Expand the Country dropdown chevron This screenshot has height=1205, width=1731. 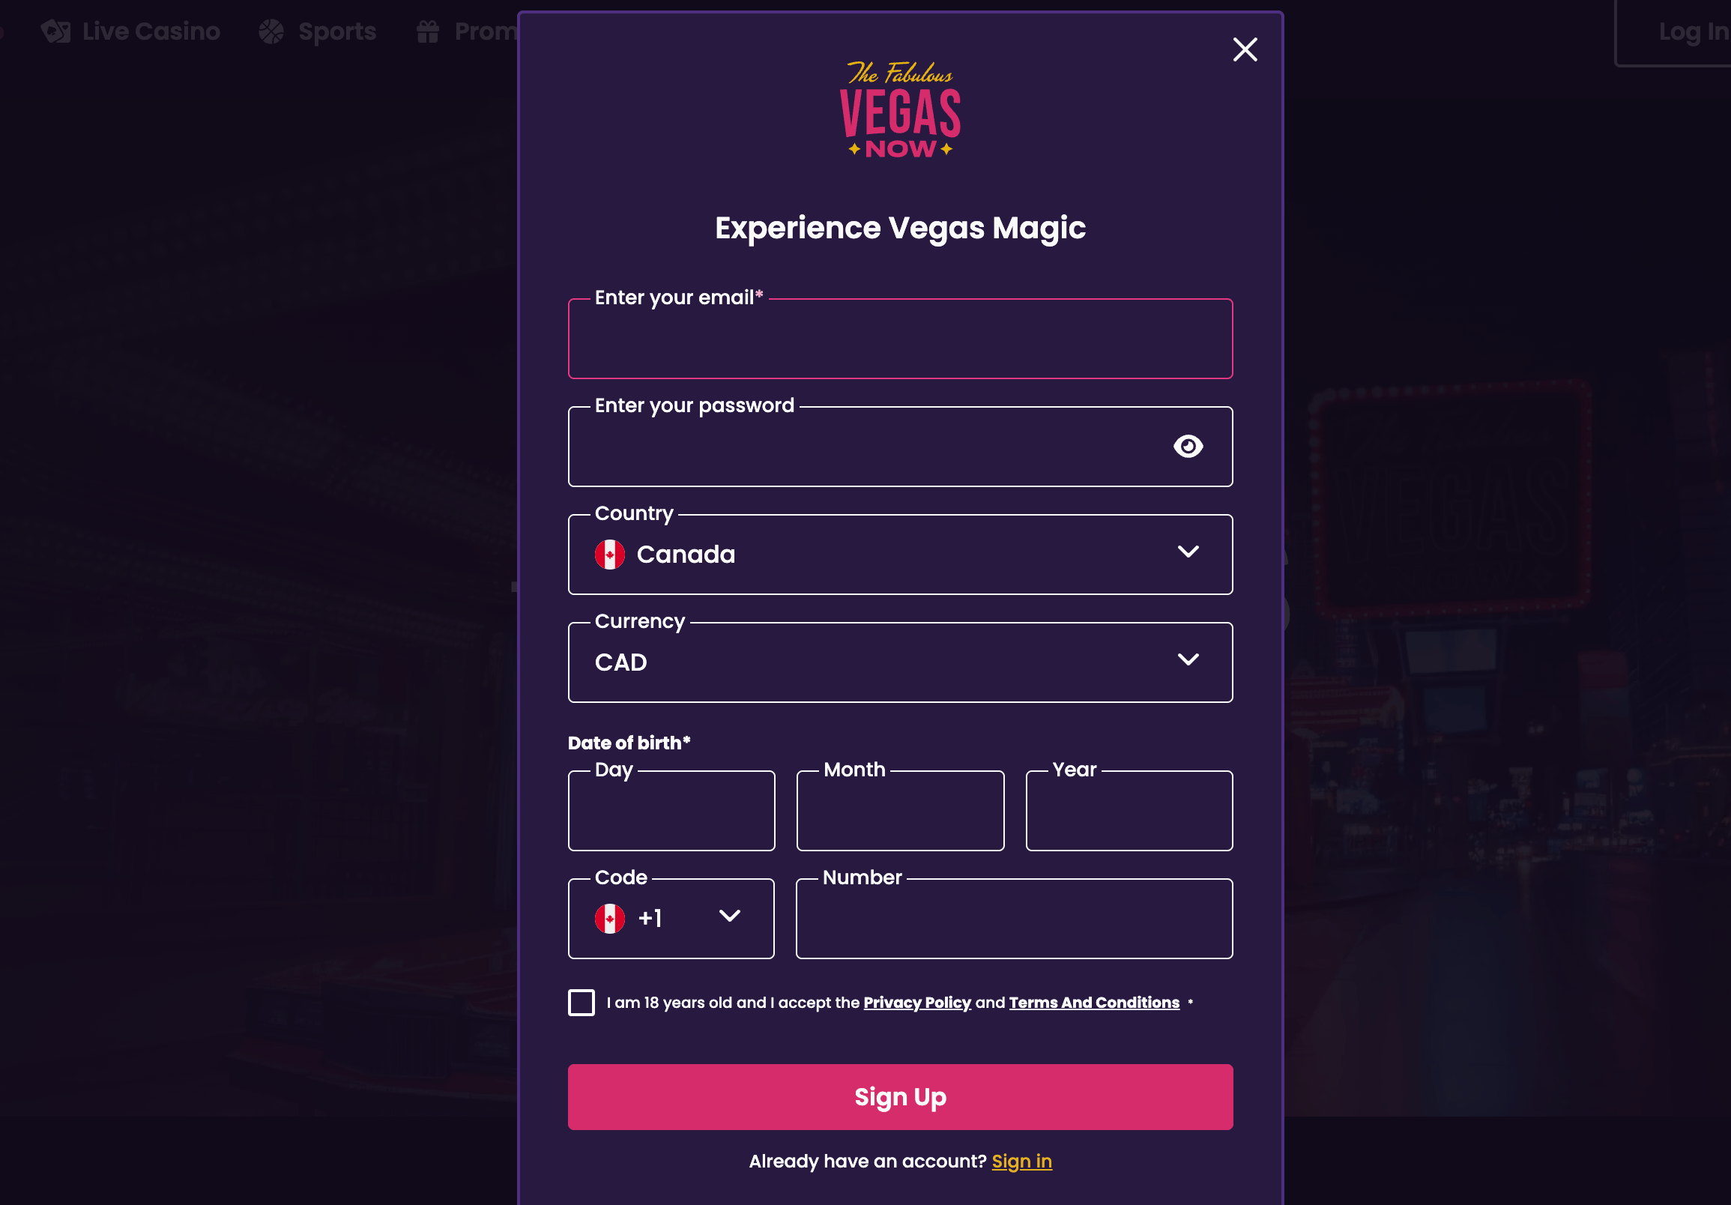[x=1188, y=552]
